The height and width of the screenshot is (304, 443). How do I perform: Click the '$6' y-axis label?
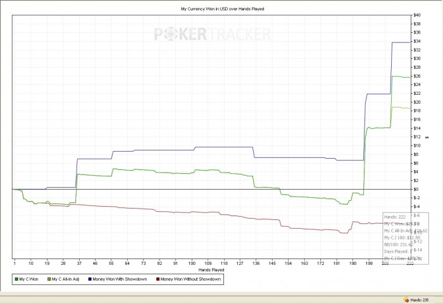(x=416, y=163)
